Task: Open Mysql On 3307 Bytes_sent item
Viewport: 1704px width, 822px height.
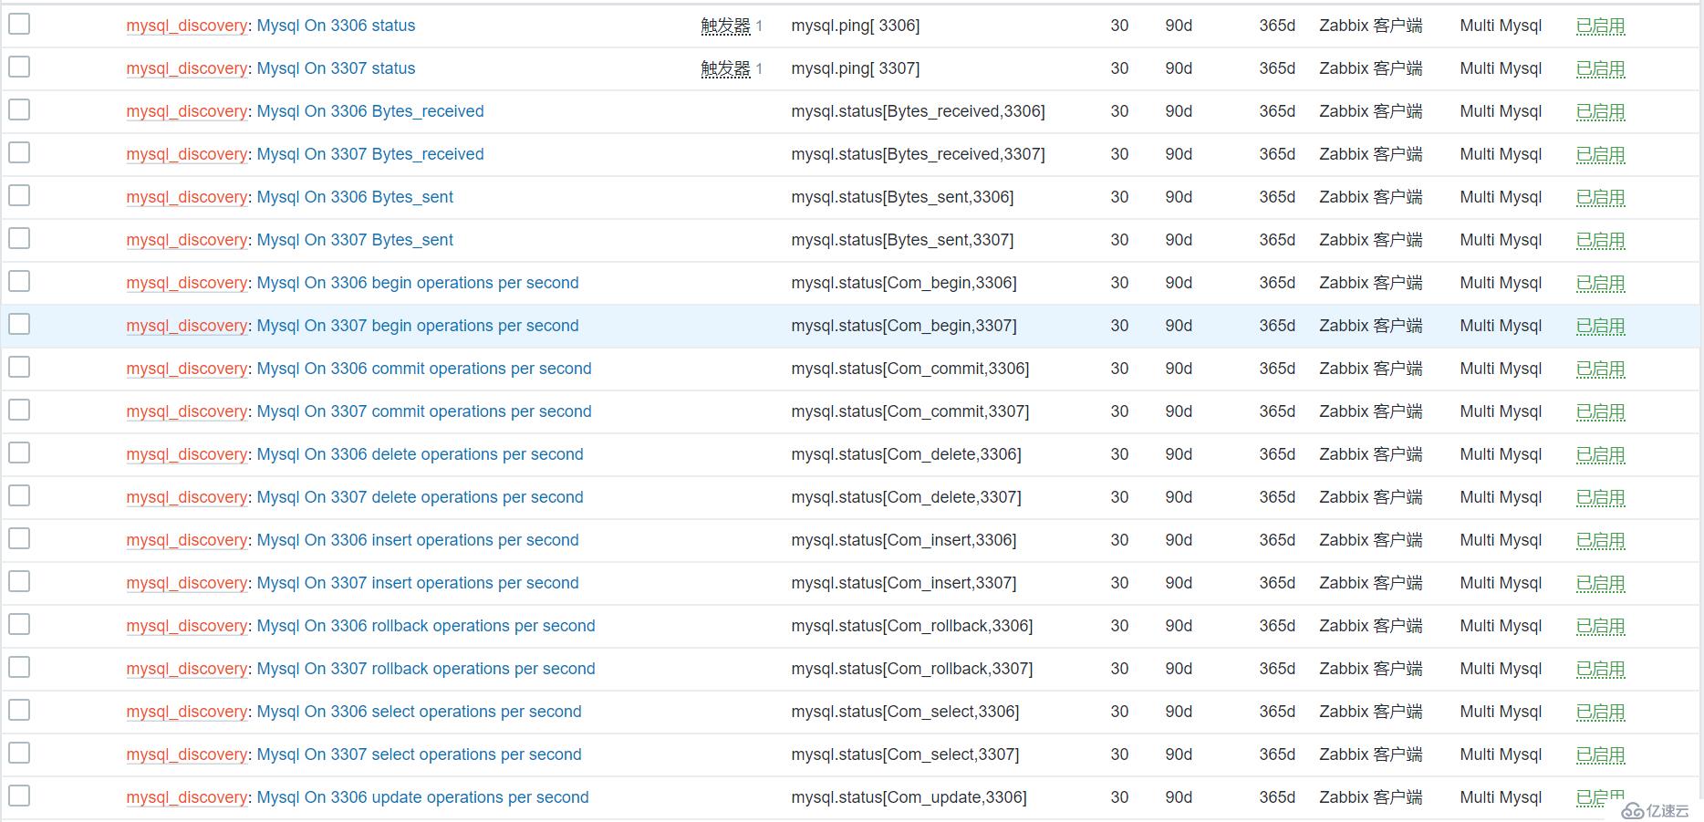Action: click(355, 240)
